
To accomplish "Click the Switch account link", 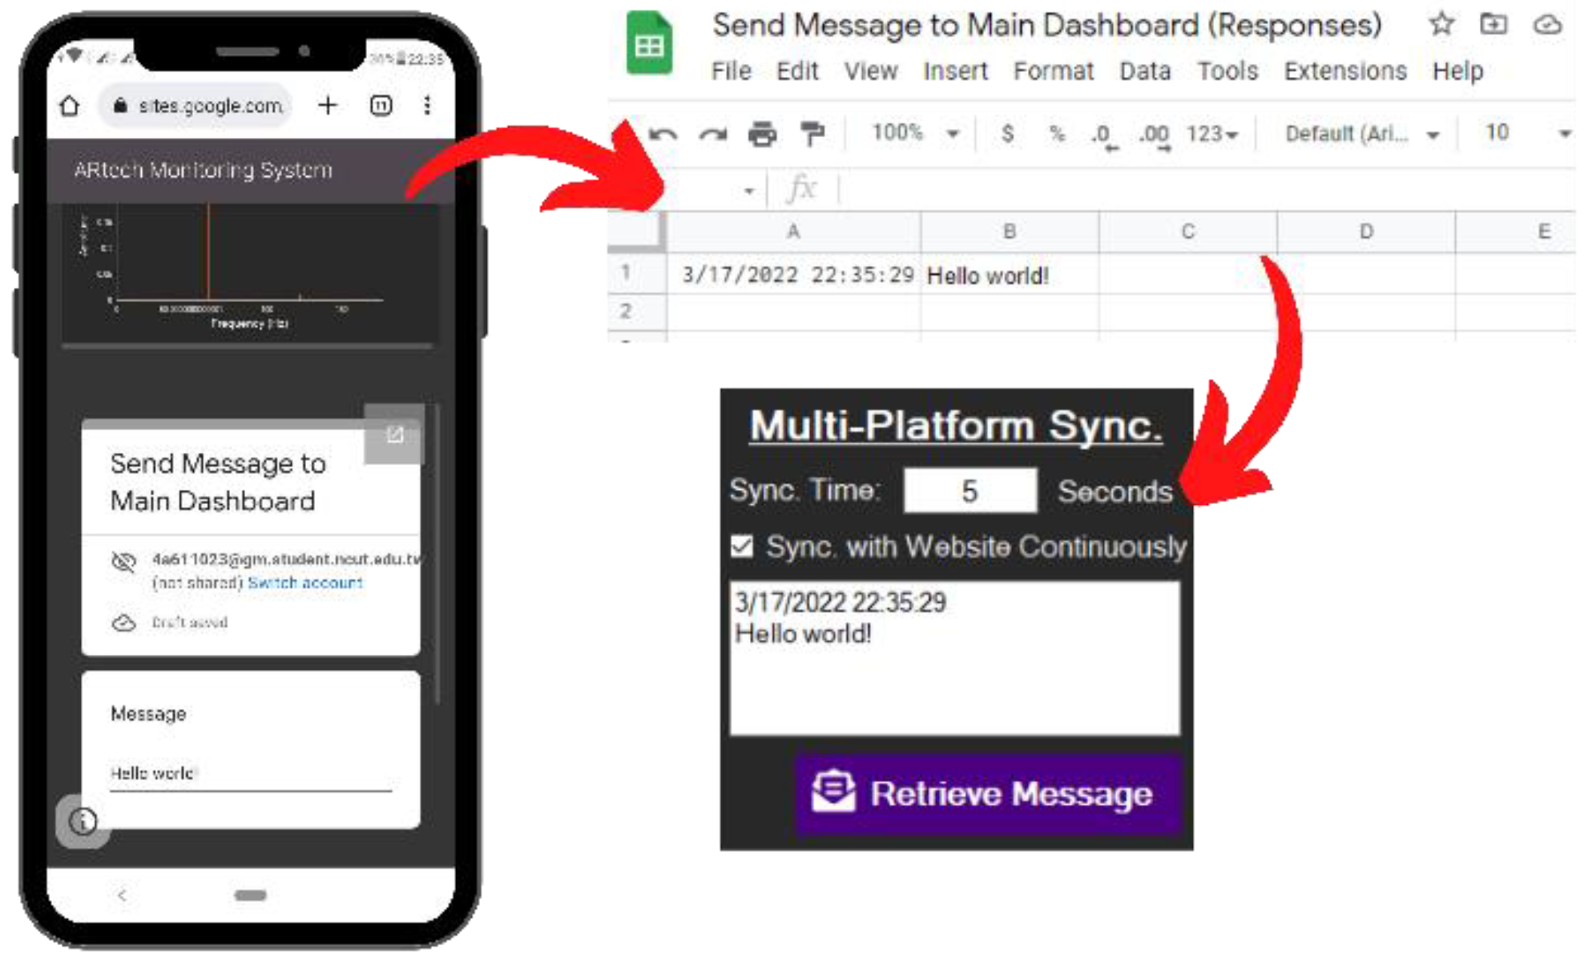I will (304, 583).
